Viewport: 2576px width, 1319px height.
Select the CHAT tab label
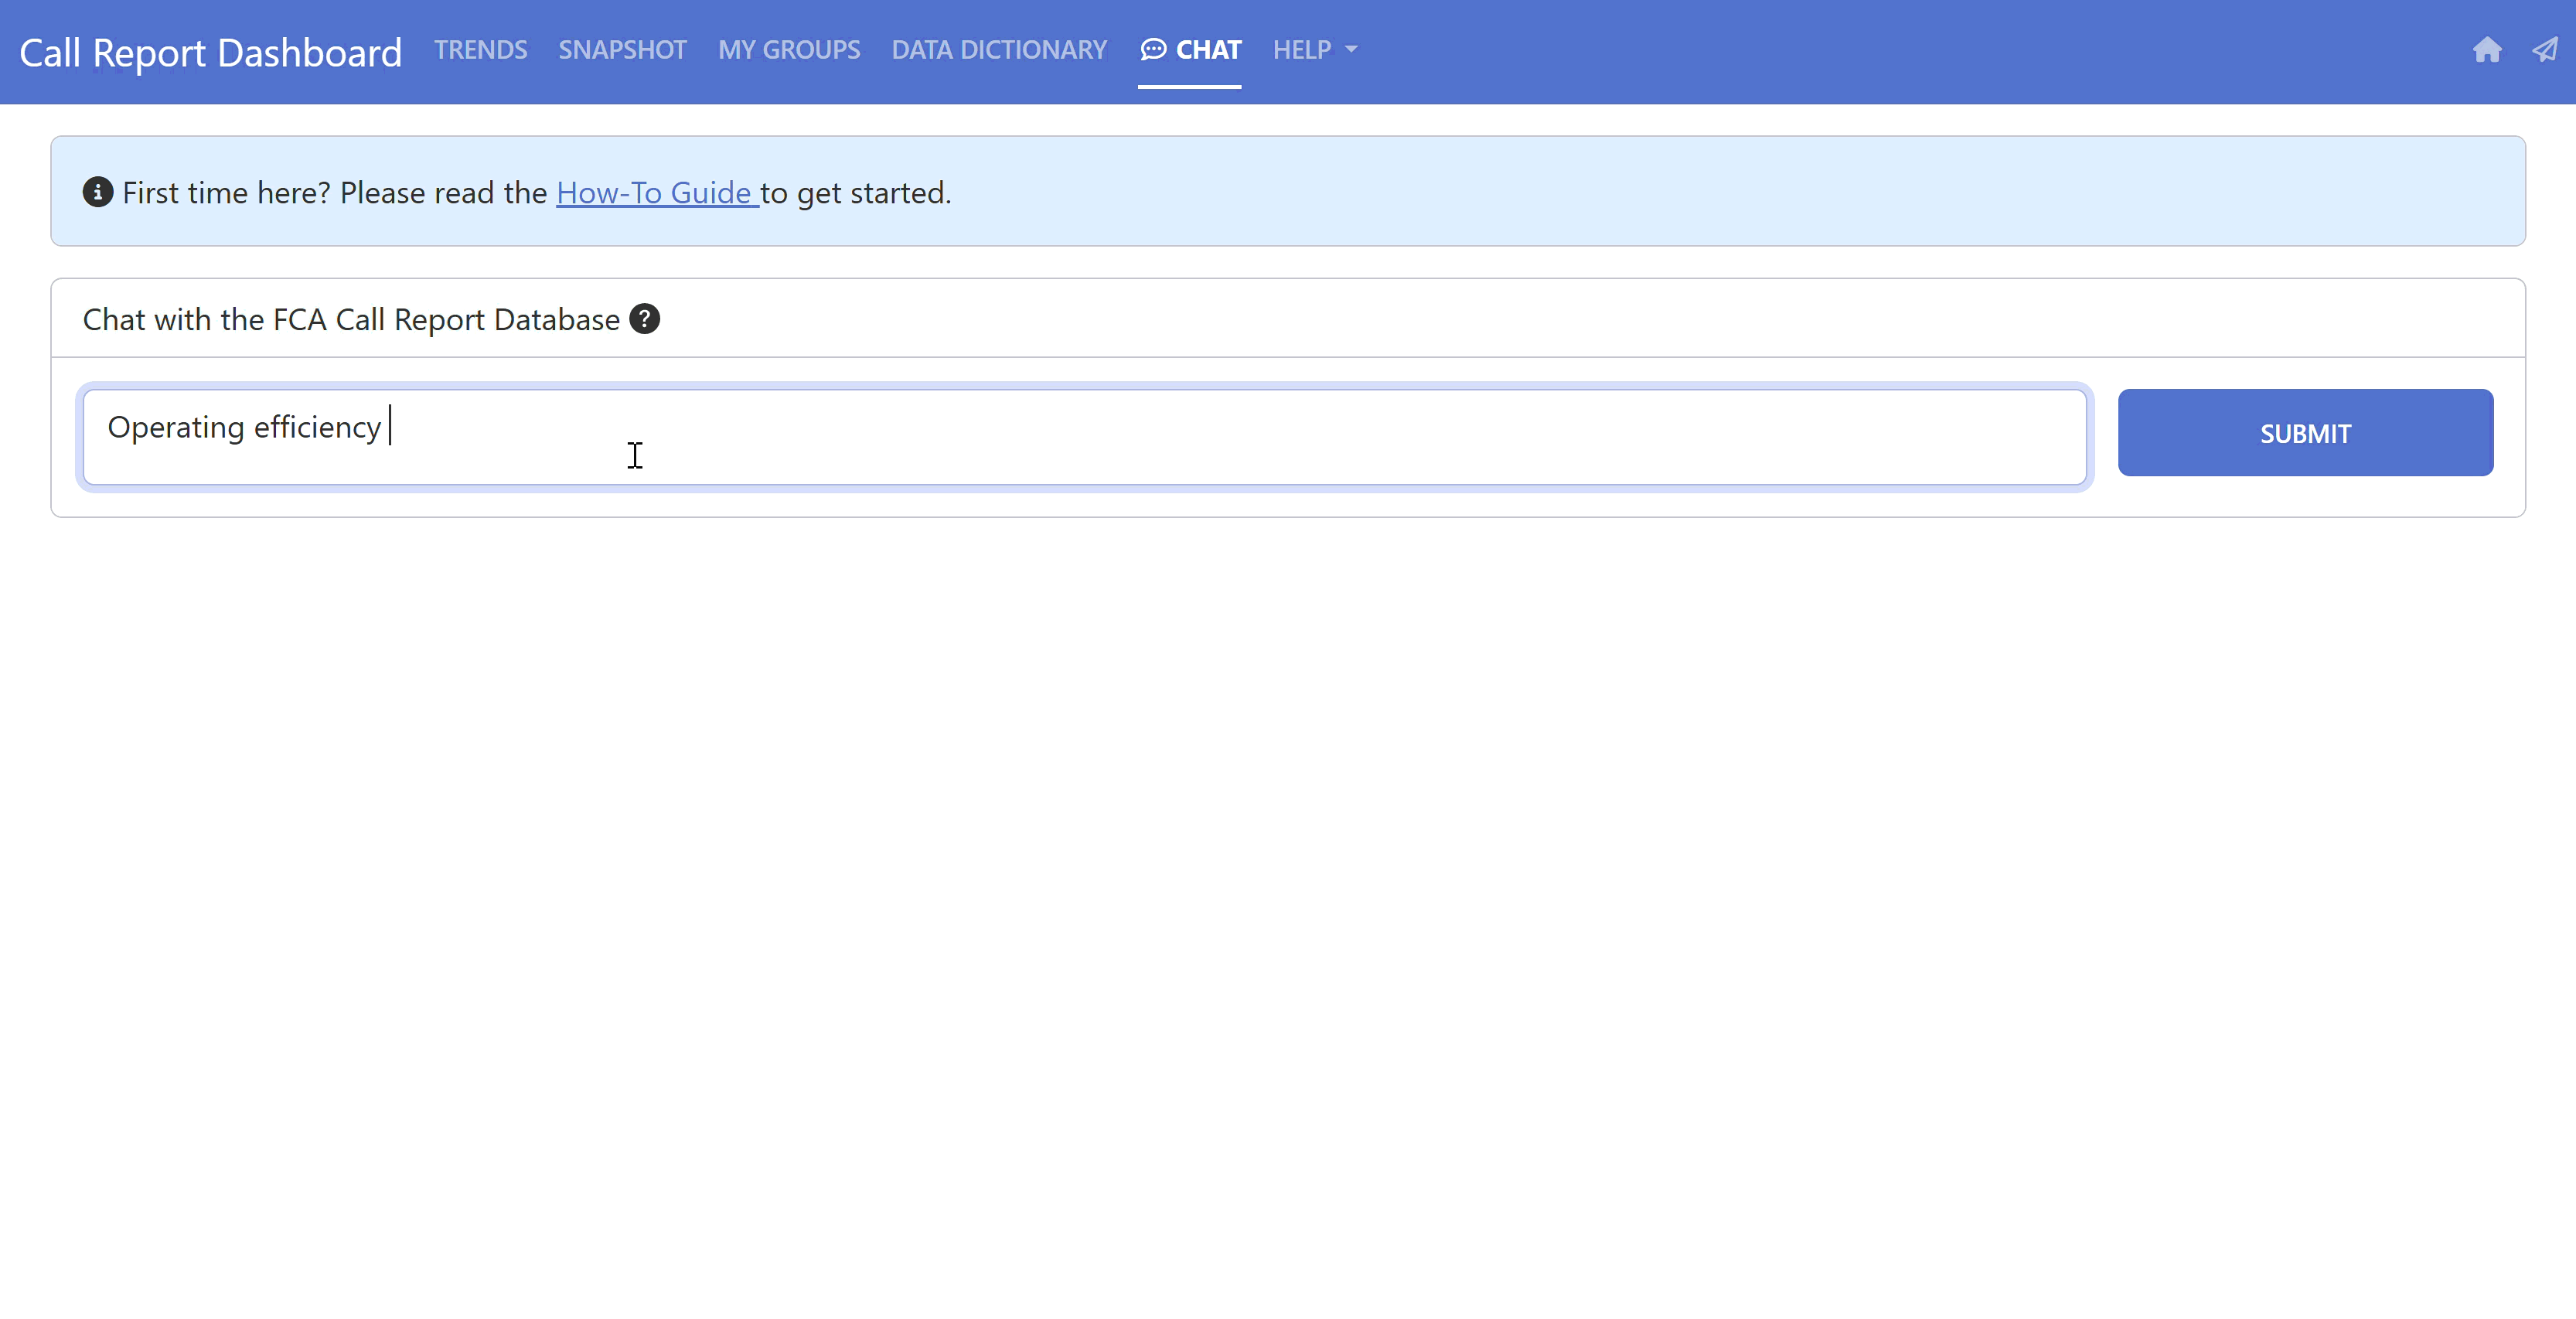pos(1208,50)
